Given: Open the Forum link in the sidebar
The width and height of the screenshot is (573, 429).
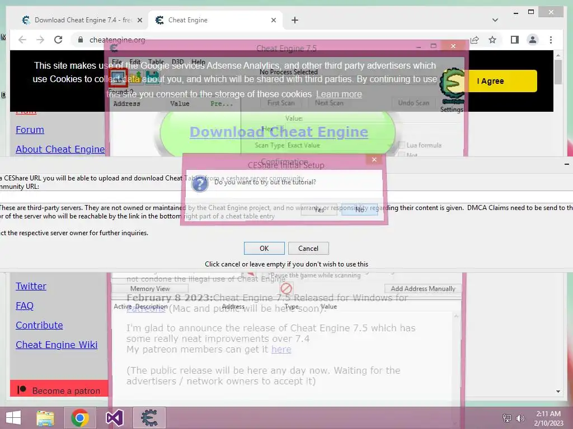Looking at the screenshot, I should [x=30, y=130].
